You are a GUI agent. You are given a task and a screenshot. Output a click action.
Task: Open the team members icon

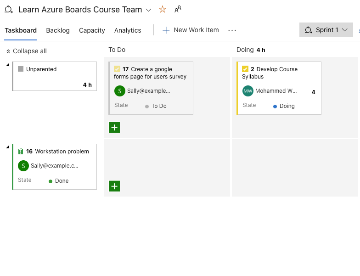coord(178,9)
